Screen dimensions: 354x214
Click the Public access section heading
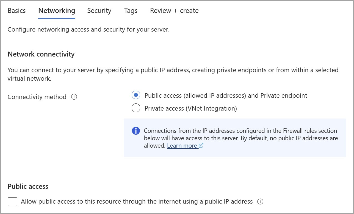click(28, 186)
